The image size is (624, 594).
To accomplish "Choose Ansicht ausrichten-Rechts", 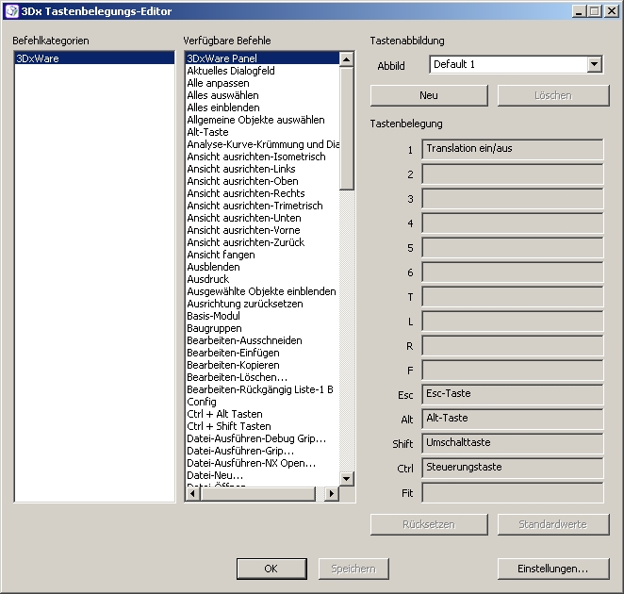I will click(x=262, y=193).
